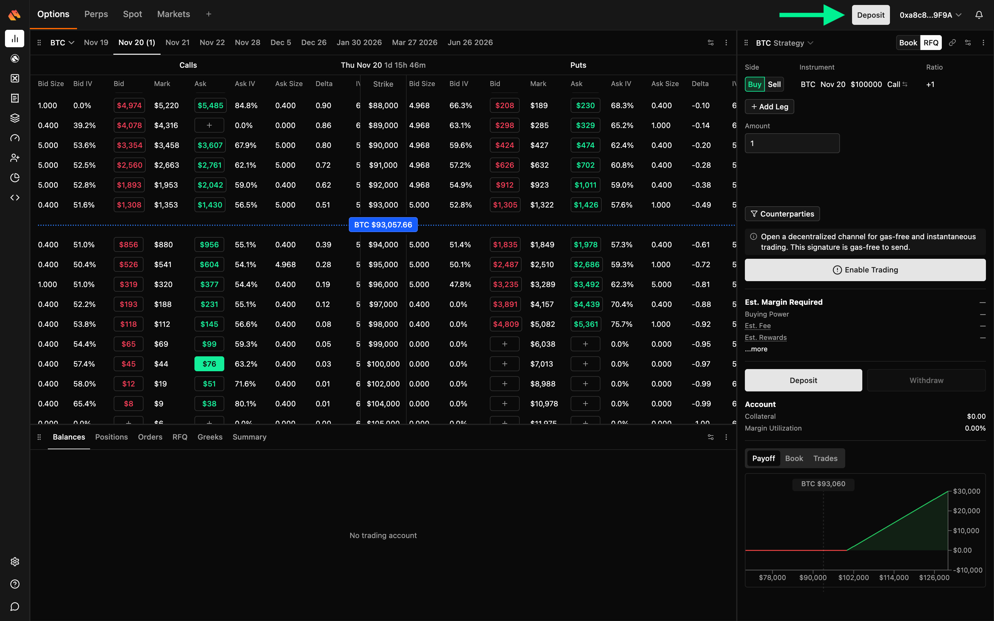994x621 pixels.
Task: Click the copy link icon in strategy panel
Action: pyautogui.click(x=952, y=43)
